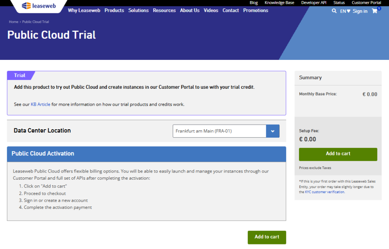Go to the Contact page
This screenshot has height=249, width=389.
(x=231, y=10)
